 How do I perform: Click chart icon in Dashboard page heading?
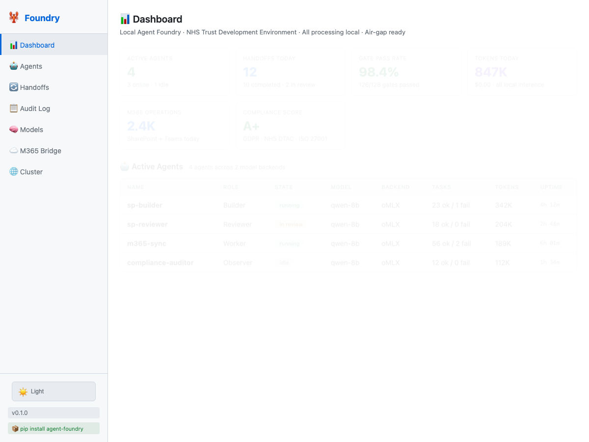(125, 19)
